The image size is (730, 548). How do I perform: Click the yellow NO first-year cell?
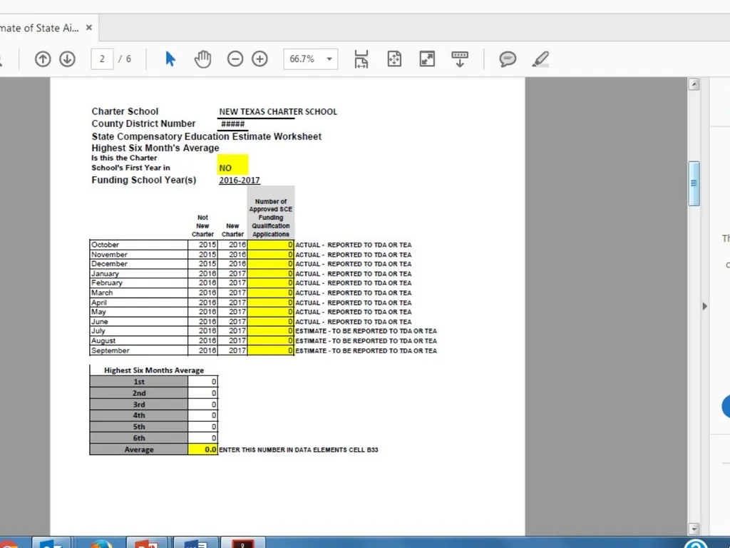pos(233,165)
